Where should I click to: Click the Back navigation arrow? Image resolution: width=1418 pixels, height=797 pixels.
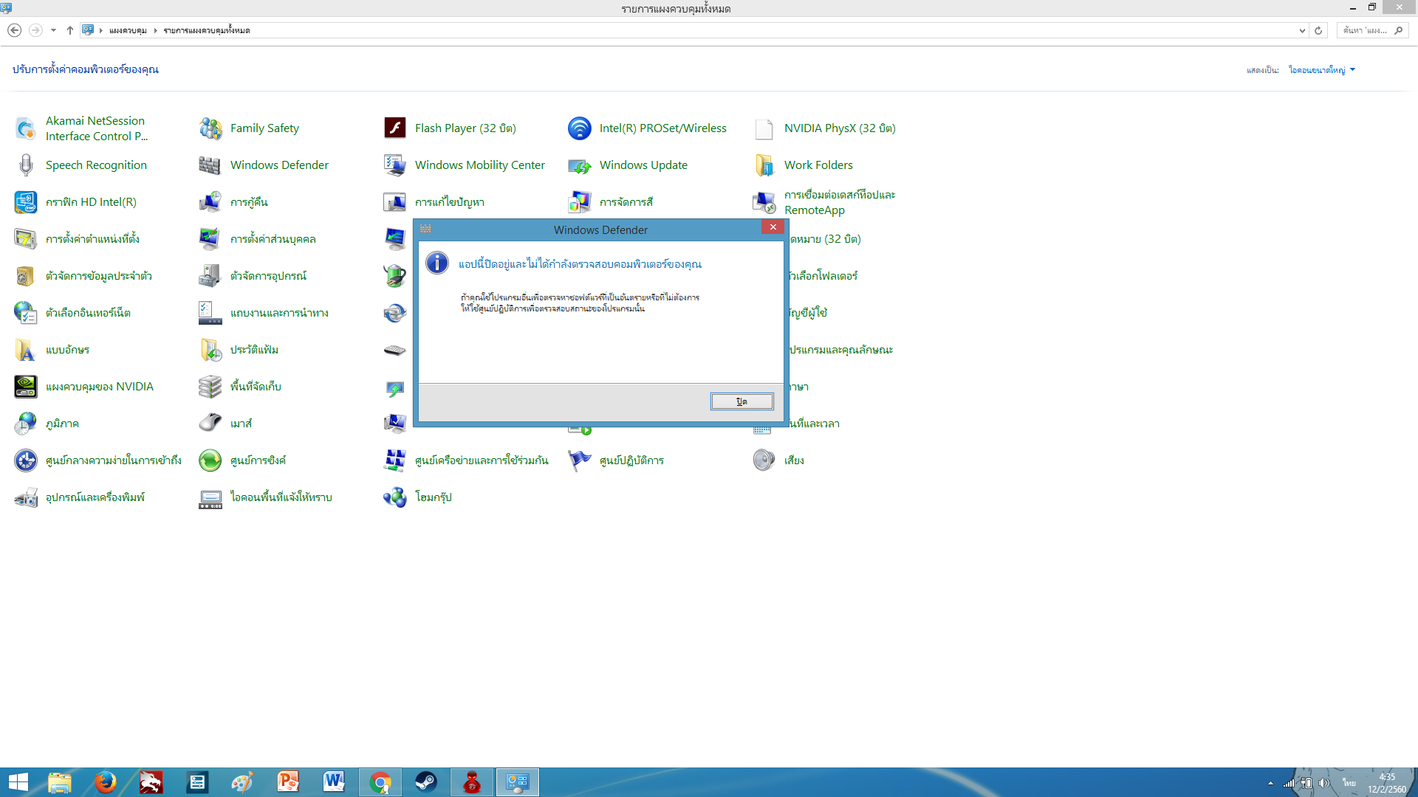click(x=14, y=30)
